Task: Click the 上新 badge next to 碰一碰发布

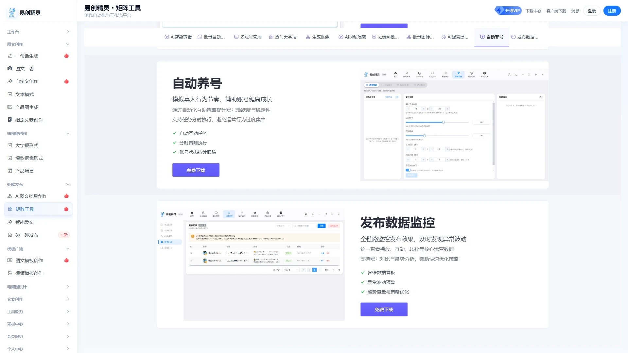Action: (64, 235)
